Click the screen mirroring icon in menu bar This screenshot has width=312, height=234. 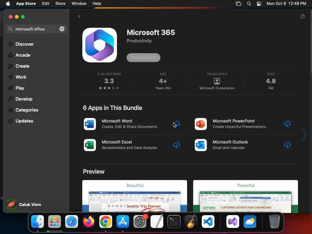238,4
